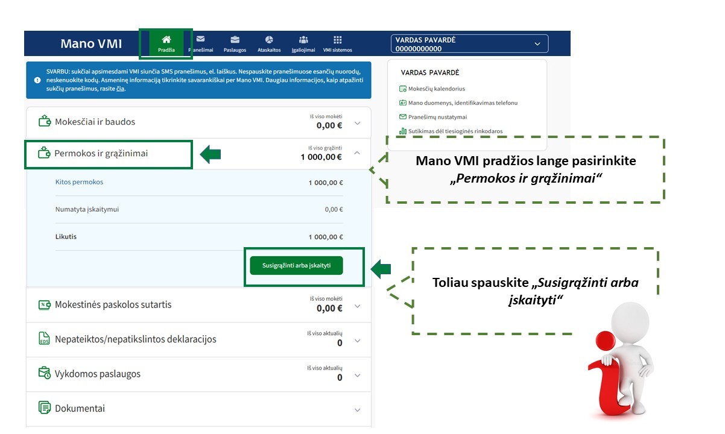725x434 pixels.
Task: Open Ataskaitos pie chart icon
Action: coord(270,40)
